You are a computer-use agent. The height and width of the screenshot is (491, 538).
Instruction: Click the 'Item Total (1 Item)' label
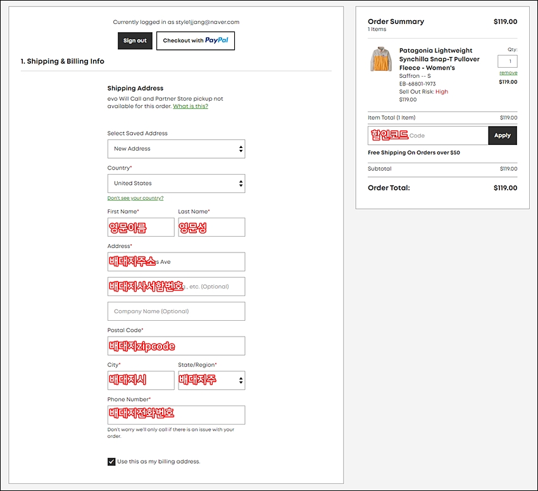[392, 118]
